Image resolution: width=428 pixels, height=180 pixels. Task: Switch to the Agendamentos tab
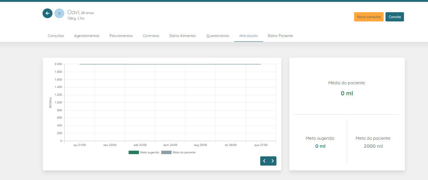coord(86,36)
